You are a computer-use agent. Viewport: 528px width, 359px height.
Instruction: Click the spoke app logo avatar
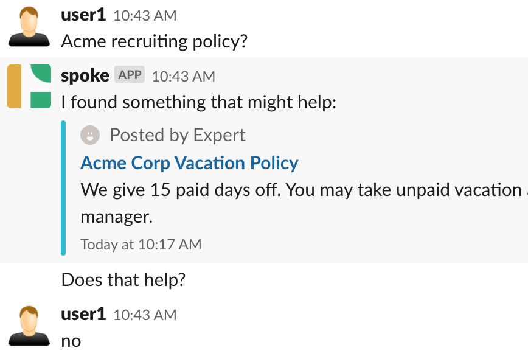click(x=29, y=86)
